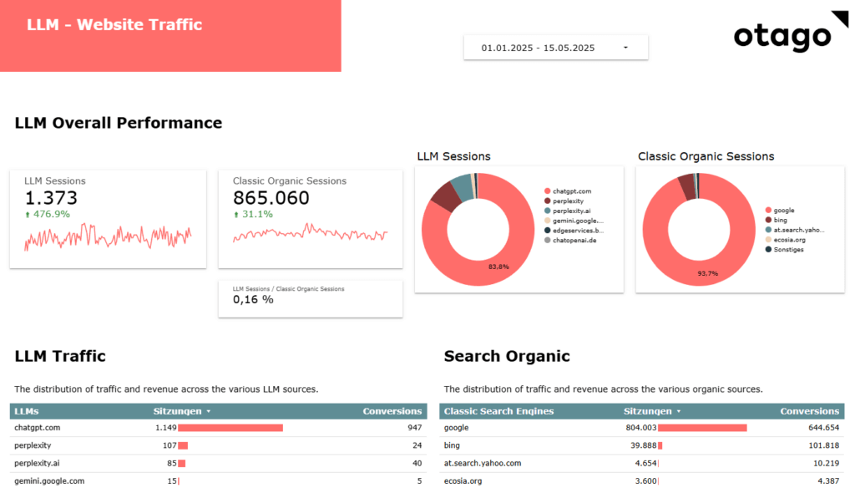855x488 pixels.
Task: Select the perplexity.ai row in LLM table
Action: (x=218, y=464)
